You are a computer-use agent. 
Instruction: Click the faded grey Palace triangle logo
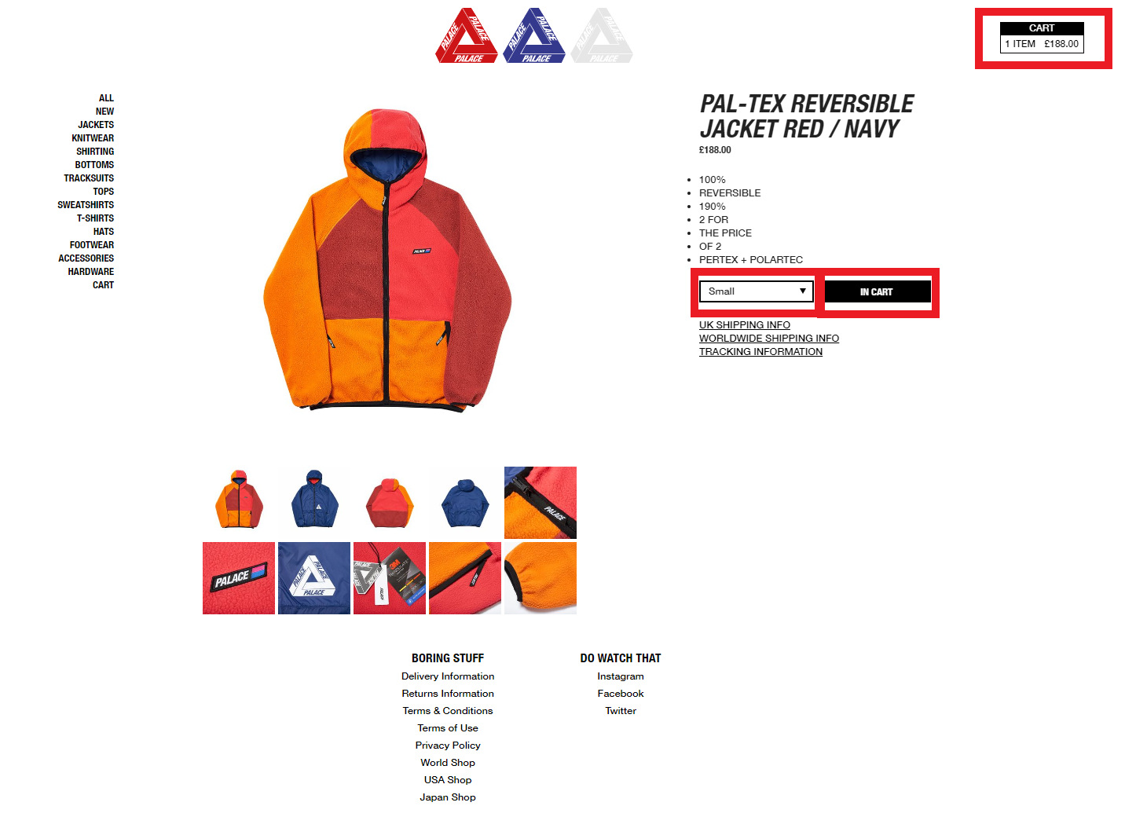[x=602, y=36]
